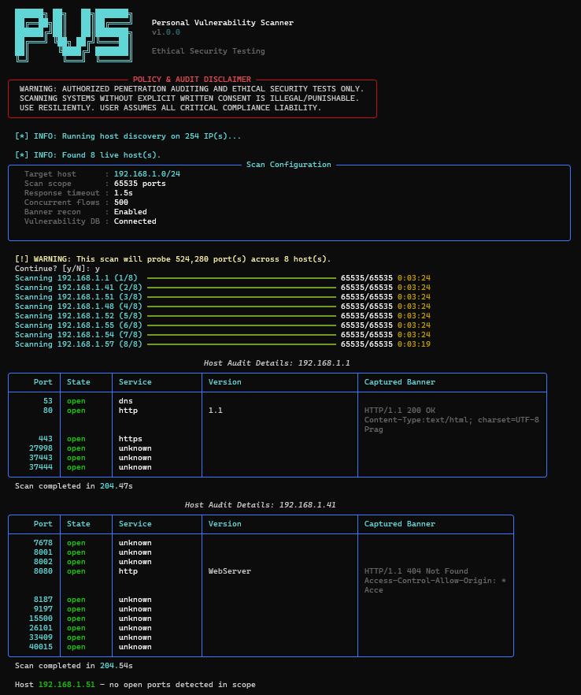Click the 'Found 8 live host(s)' info line
Viewport: 581px width, 695px height.
[x=87, y=154]
